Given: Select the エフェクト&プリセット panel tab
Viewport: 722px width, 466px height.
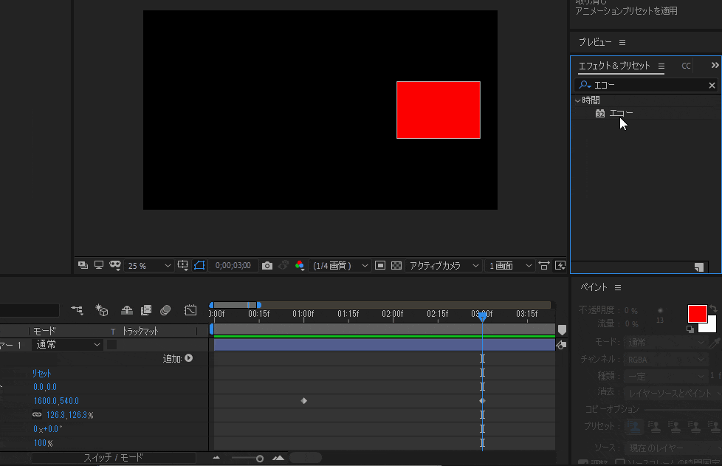Looking at the screenshot, I should [614, 66].
